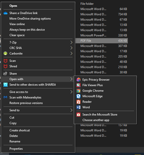The image size is (144, 155).
Task: Select Give access to
Action: coord(38,92)
